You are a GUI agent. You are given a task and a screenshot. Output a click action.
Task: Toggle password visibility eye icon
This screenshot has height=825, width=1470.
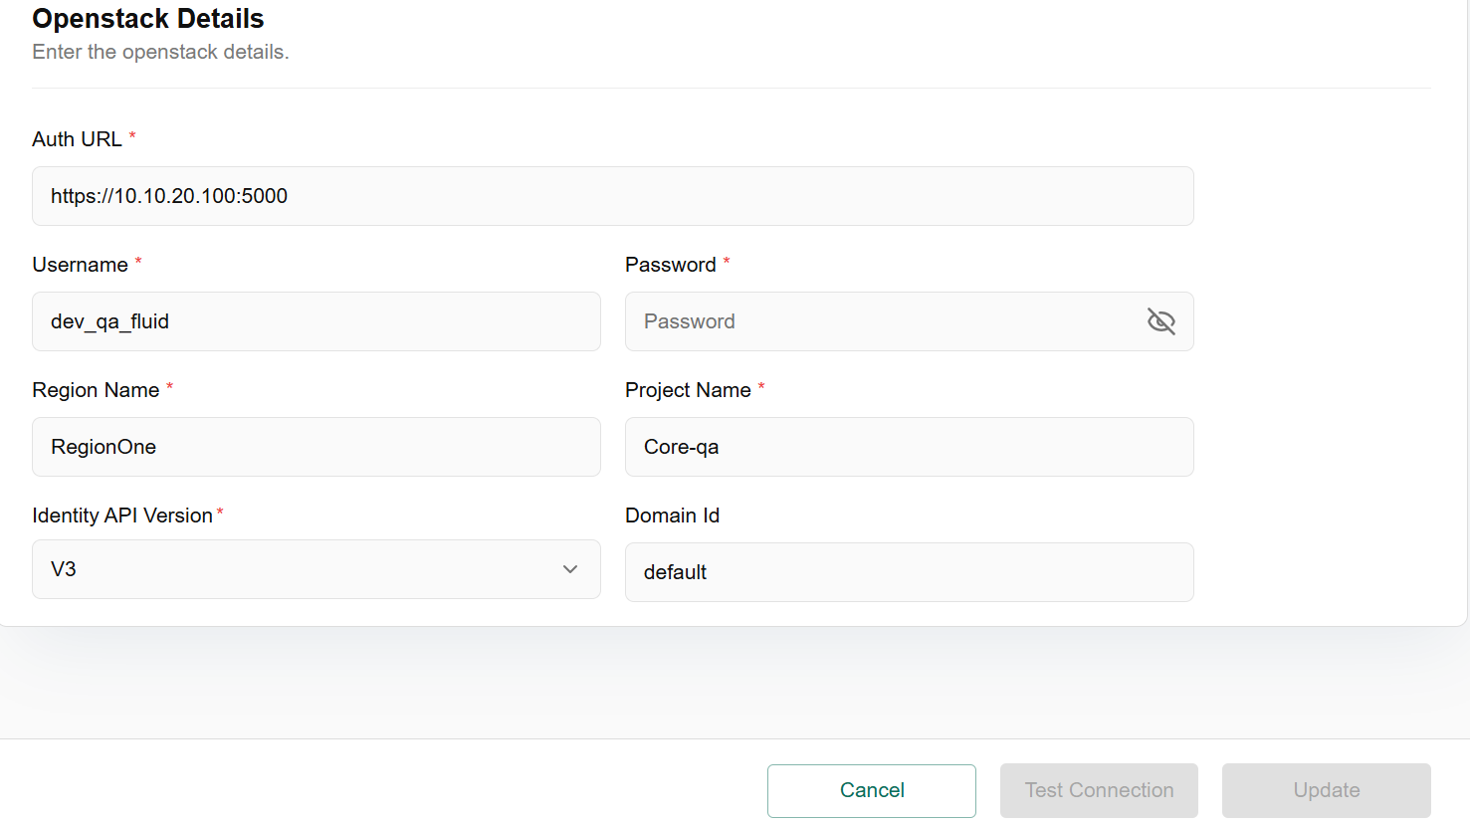tap(1160, 321)
